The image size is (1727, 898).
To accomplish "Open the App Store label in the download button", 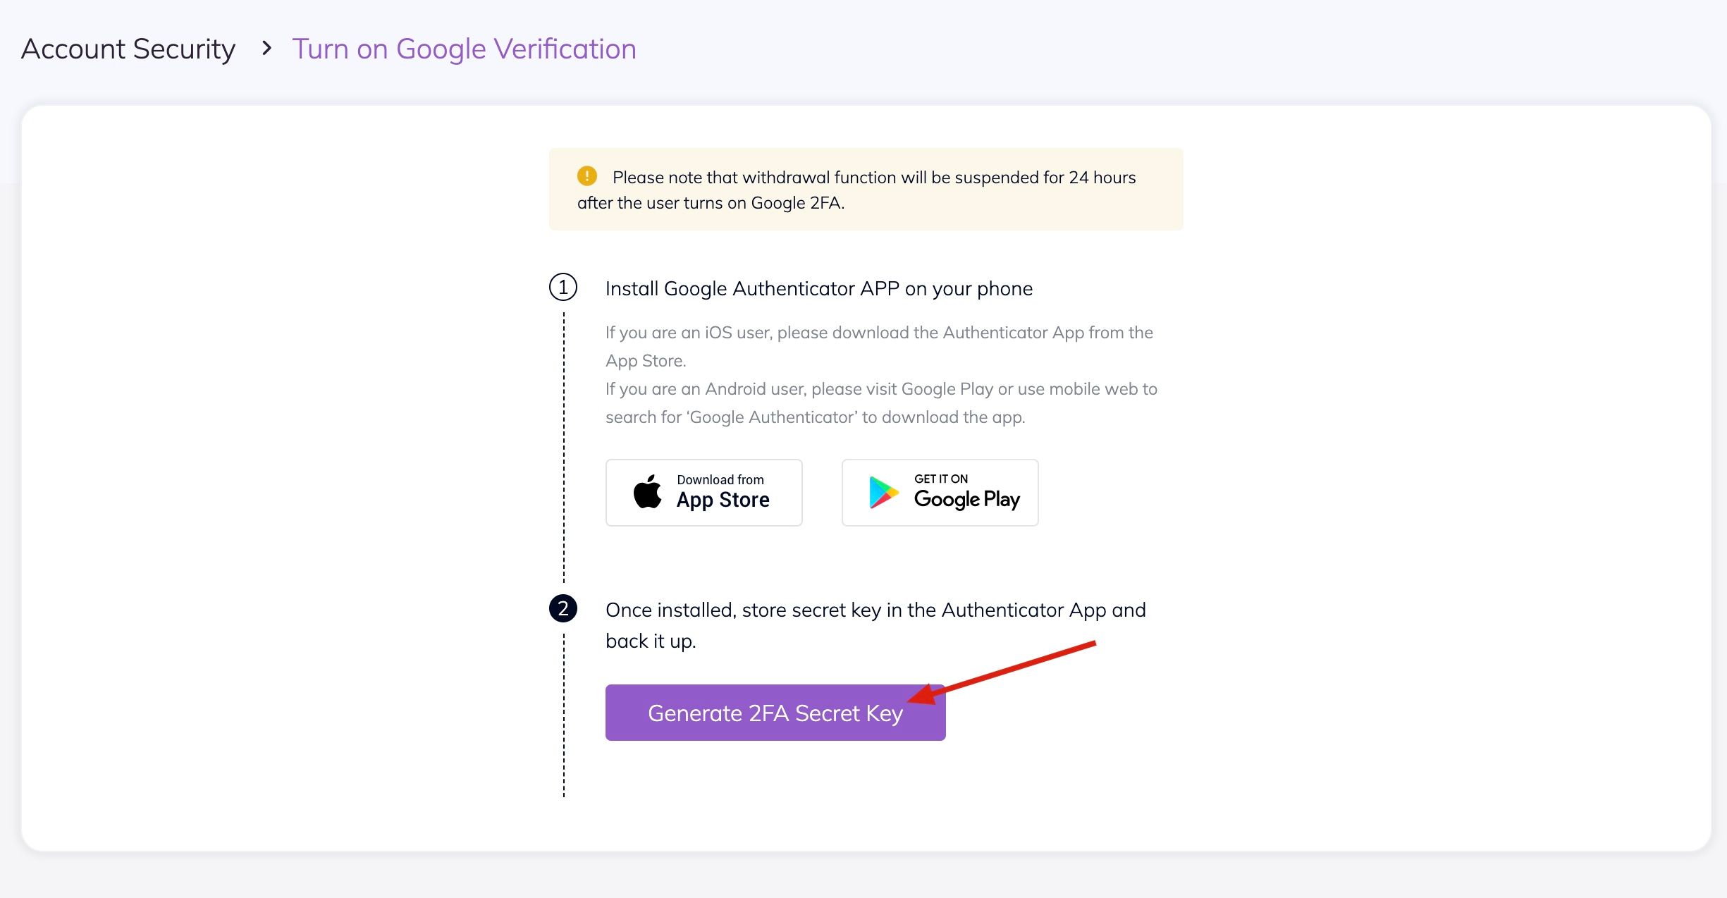I will point(723,500).
